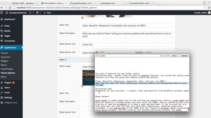211x118 pixels.
Task: Click the Dashboard gauge icon
Action: point(2,19)
